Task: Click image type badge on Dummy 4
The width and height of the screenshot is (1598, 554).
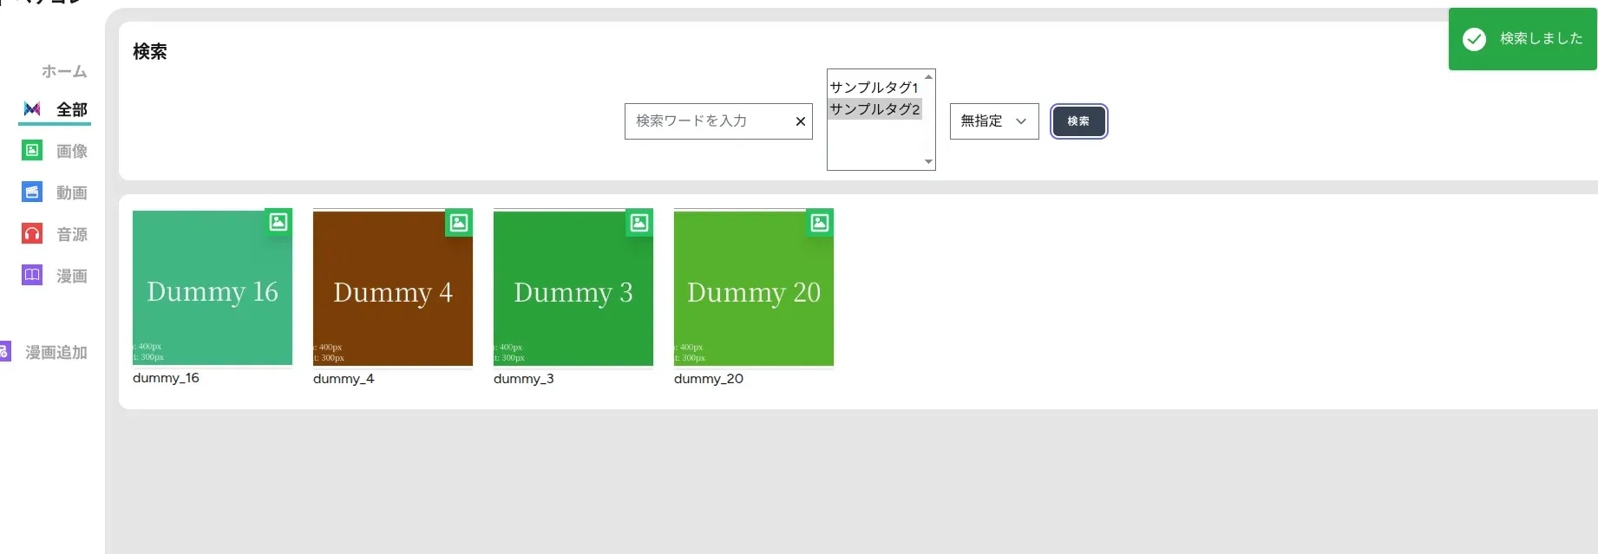Action: [x=459, y=223]
